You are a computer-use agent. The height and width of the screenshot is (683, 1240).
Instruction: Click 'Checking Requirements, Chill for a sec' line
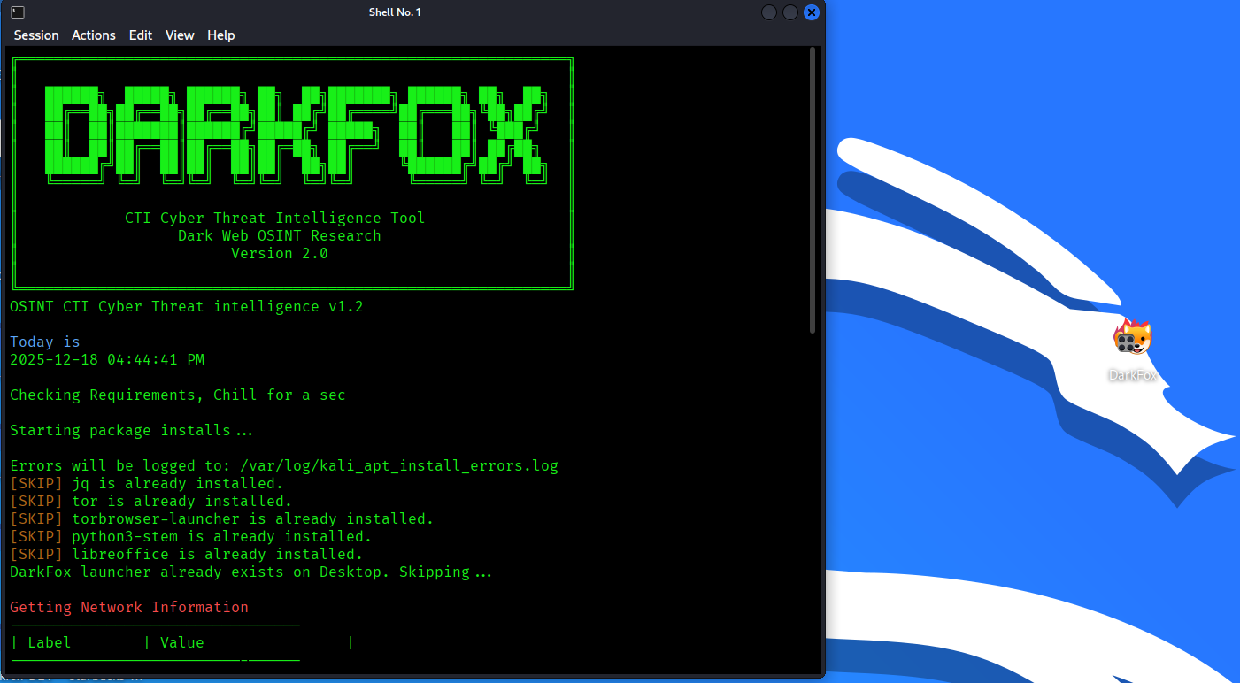click(x=178, y=395)
